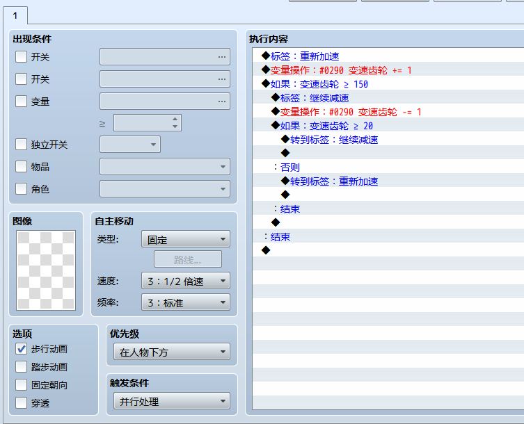Image resolution: width=524 pixels, height=424 pixels.
Task: Enable the first 开关 condition checkbox
Action: coord(21,57)
